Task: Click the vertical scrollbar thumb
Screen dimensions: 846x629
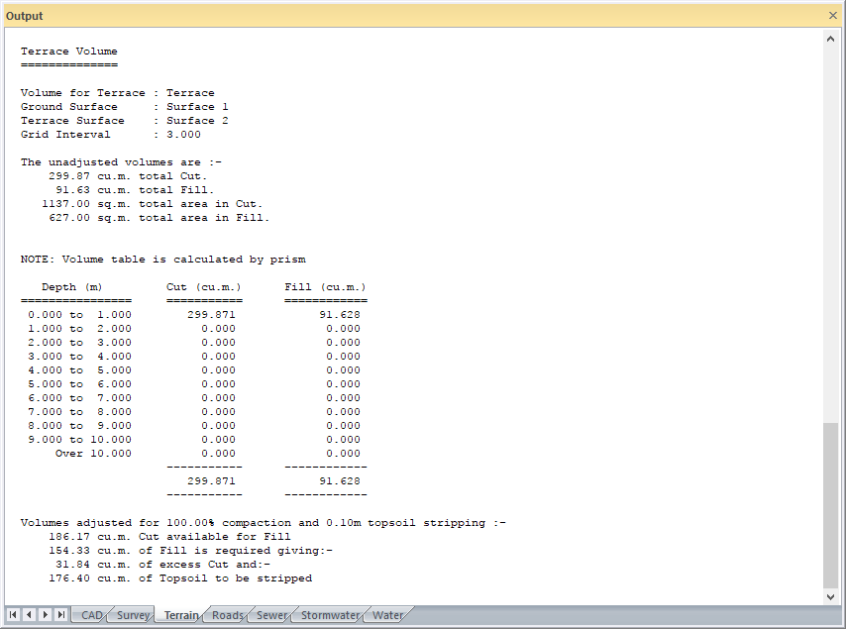Action: [x=831, y=505]
